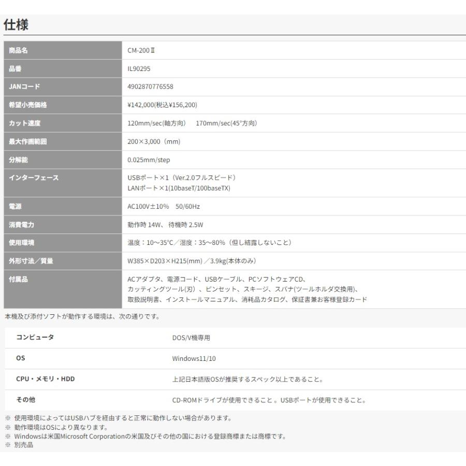
Task: Select the ACアダプタ accessories line
Action: click(217, 280)
